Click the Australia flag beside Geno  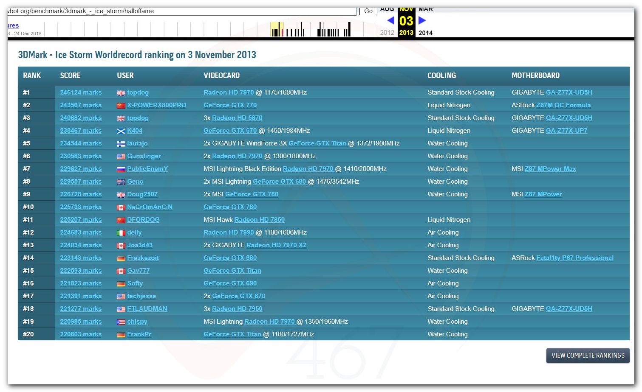coord(121,182)
